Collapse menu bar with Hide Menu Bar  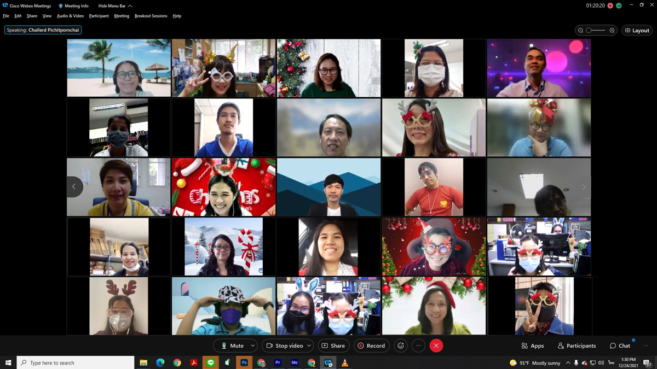tap(115, 6)
